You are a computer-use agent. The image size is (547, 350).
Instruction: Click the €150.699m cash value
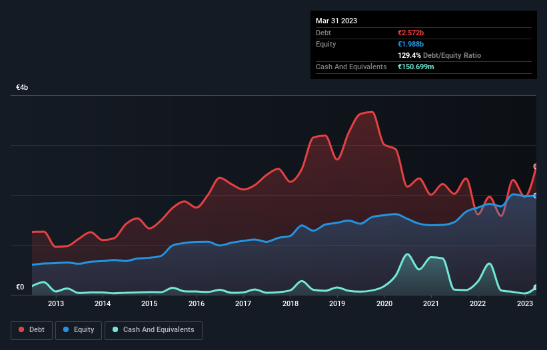(x=416, y=67)
